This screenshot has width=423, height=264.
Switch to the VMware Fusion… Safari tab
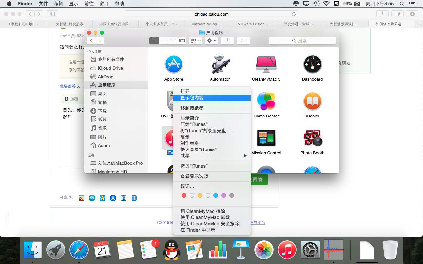(253, 24)
